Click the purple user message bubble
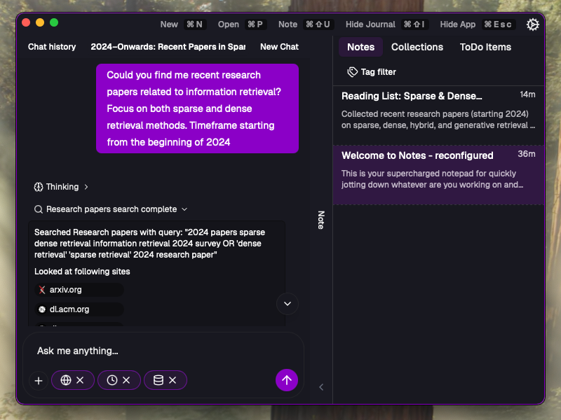Viewport: 561px width, 420px height. click(x=197, y=108)
